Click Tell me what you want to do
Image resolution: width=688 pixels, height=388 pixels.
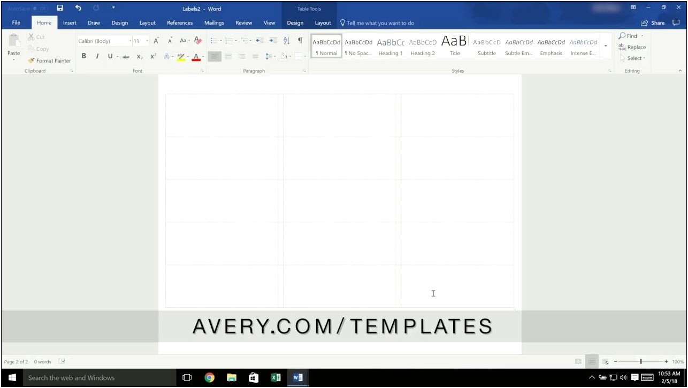pyautogui.click(x=377, y=23)
